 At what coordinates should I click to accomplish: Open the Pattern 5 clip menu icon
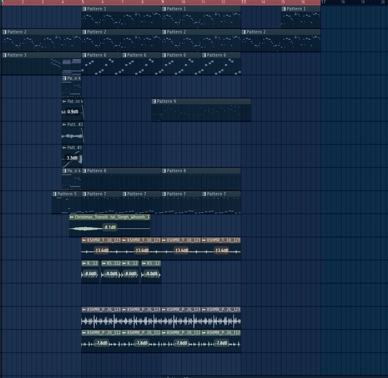[x=55, y=194]
